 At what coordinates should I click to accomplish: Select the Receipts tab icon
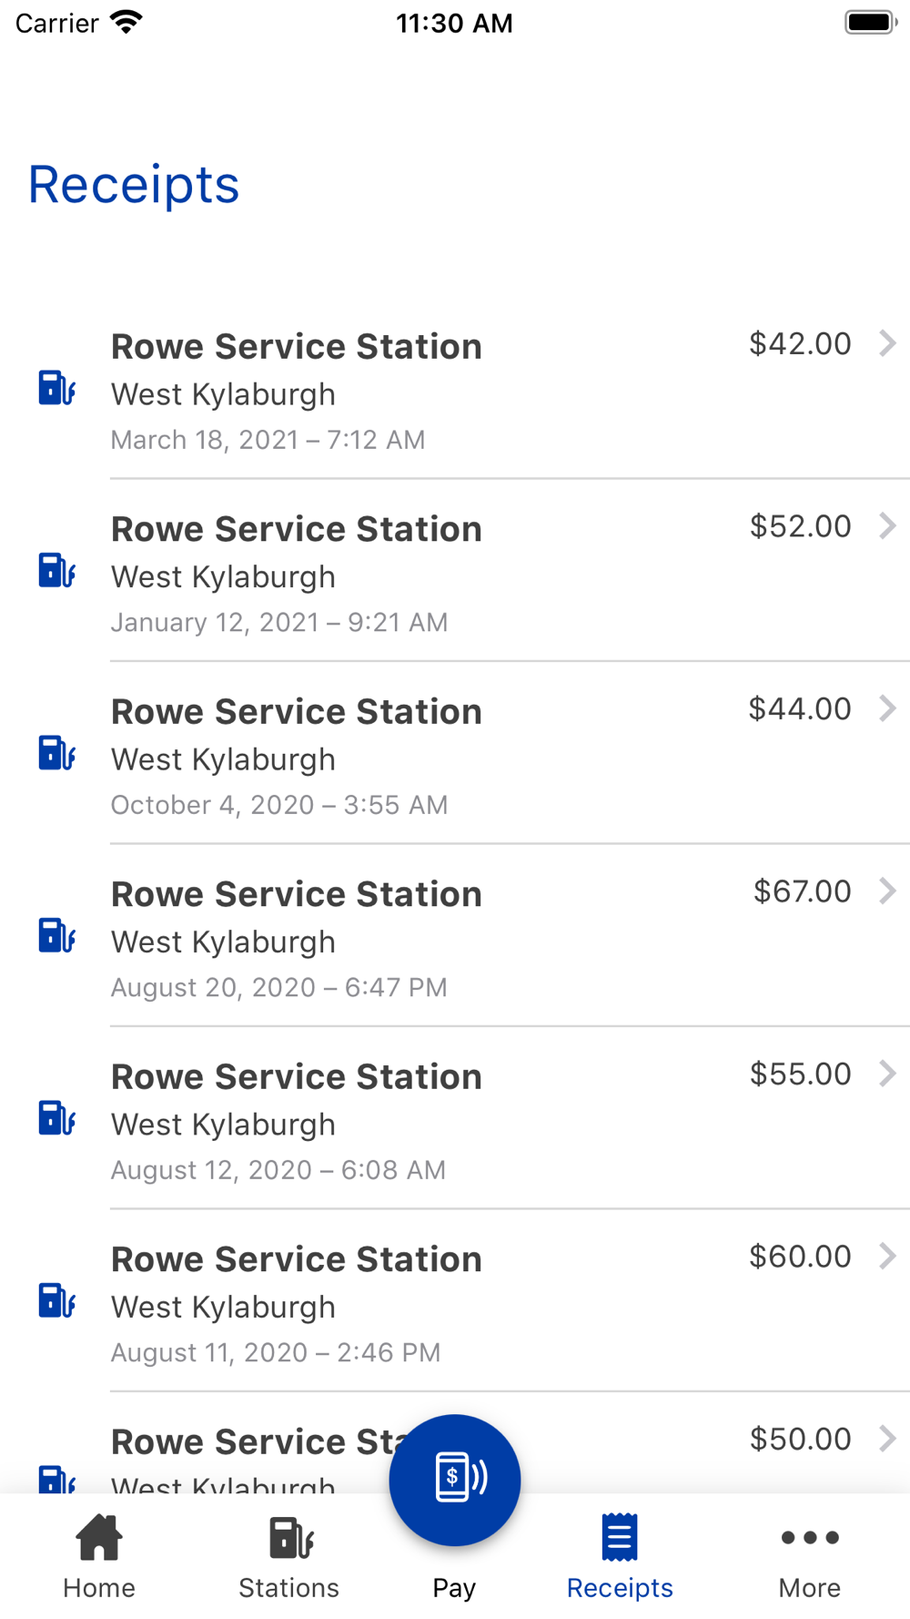620,1537
